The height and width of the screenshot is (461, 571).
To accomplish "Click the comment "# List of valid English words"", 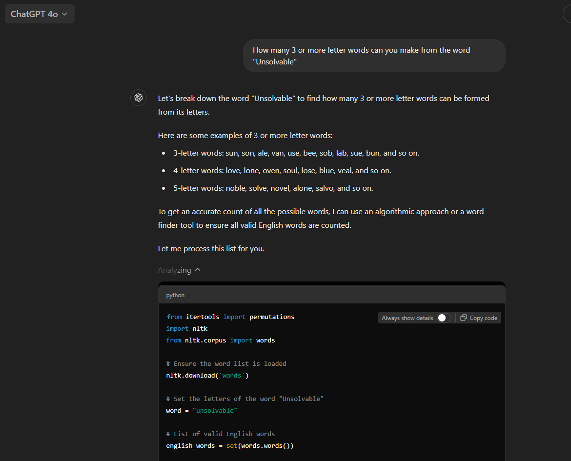I will 220,434.
